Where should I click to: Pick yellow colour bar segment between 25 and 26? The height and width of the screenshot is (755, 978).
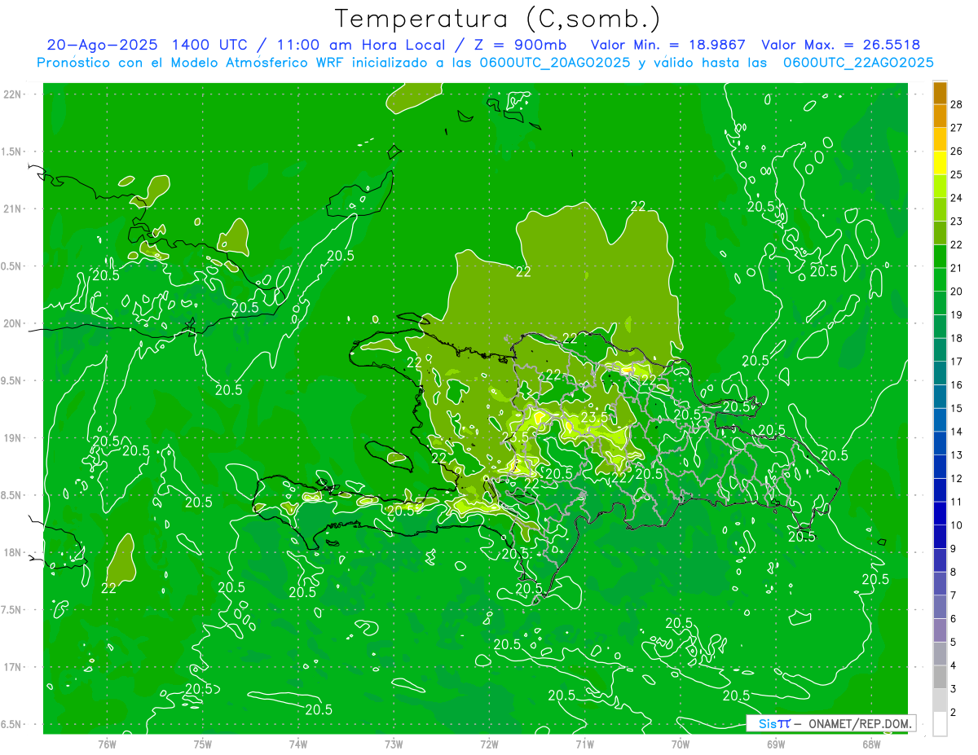(940, 163)
